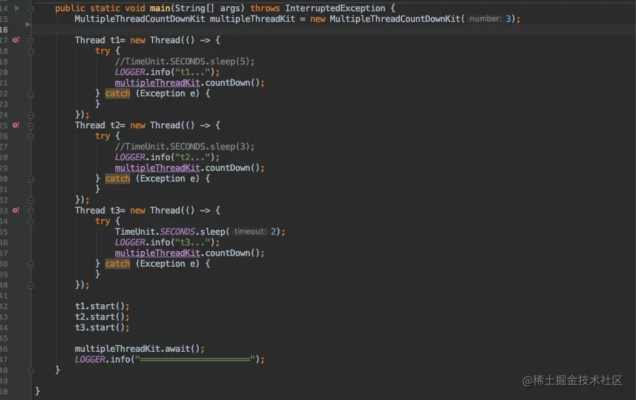This screenshot has height=400, width=636.
Task: Click the highlighted catch keyword at line 38
Action: (118, 264)
